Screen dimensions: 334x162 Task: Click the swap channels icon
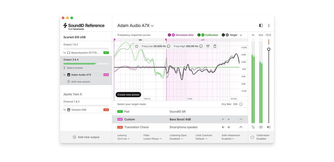(x=253, y=127)
